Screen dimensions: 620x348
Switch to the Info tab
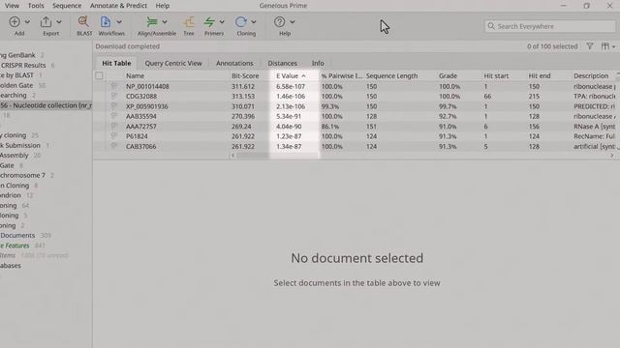(318, 63)
